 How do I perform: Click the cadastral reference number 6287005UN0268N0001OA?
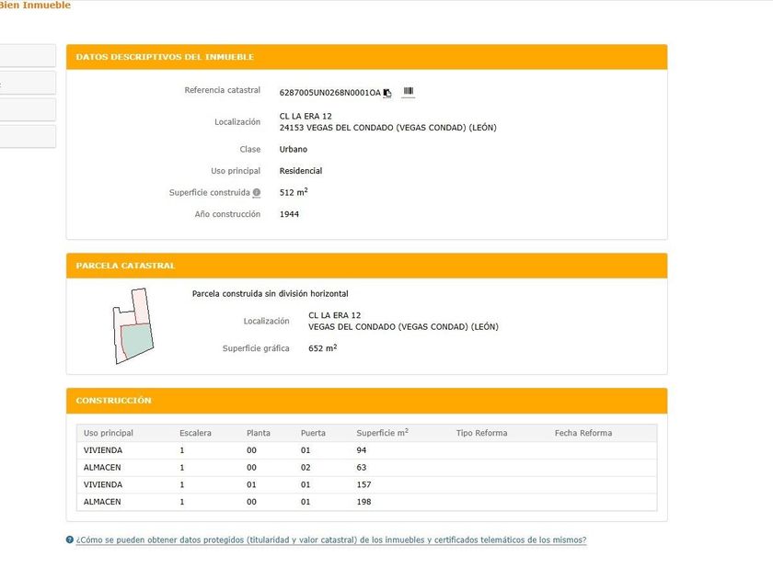[x=329, y=92]
